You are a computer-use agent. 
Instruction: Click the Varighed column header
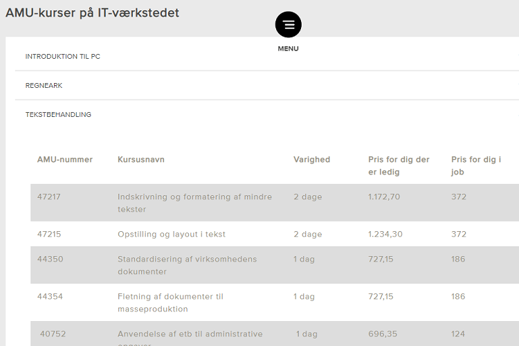pyautogui.click(x=311, y=159)
